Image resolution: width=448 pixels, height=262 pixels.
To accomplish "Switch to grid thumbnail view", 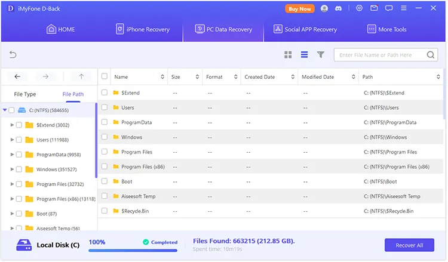I will click(x=288, y=54).
